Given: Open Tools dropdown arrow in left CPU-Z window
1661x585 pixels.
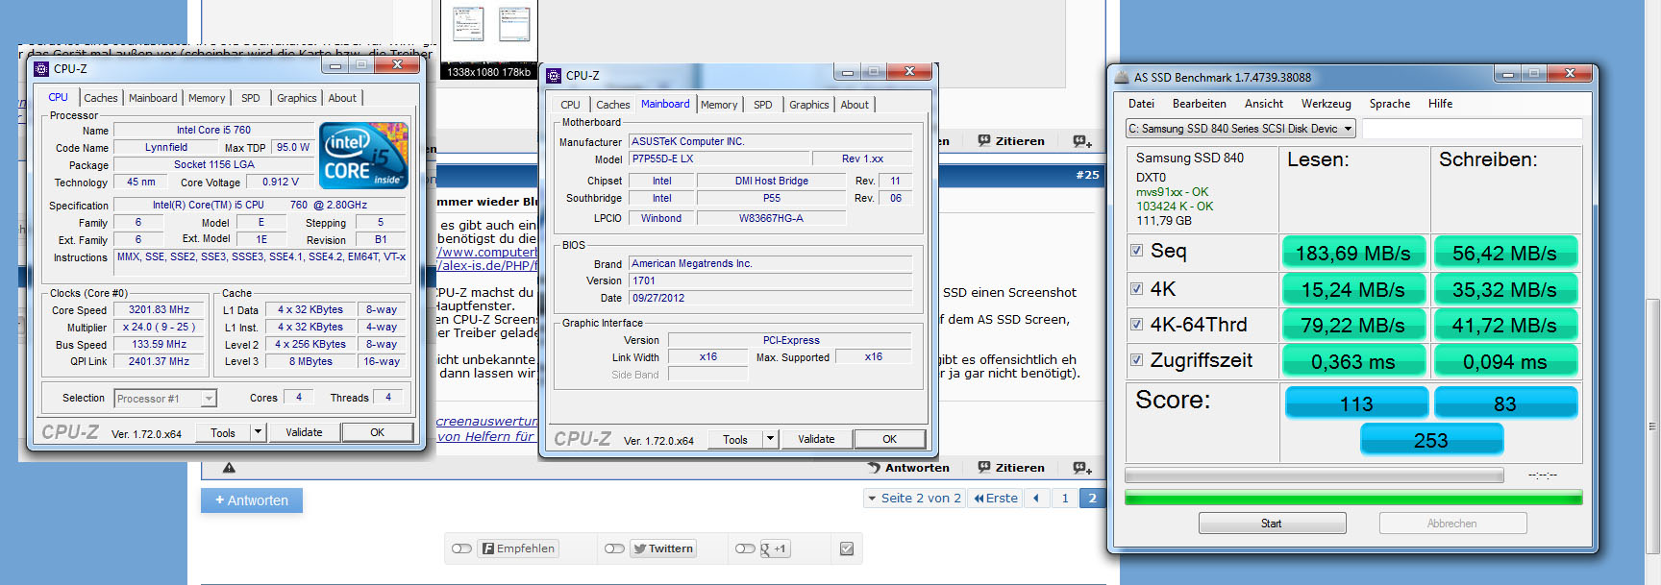Looking at the screenshot, I should click(x=258, y=432).
